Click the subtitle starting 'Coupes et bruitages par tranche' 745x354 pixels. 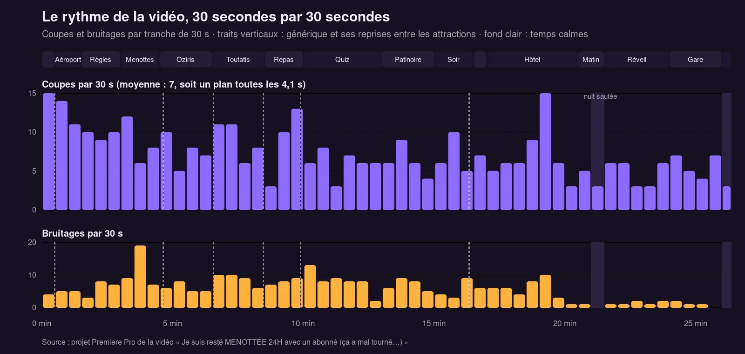(315, 34)
